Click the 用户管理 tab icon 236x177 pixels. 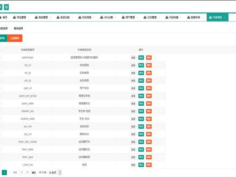(x=123, y=17)
